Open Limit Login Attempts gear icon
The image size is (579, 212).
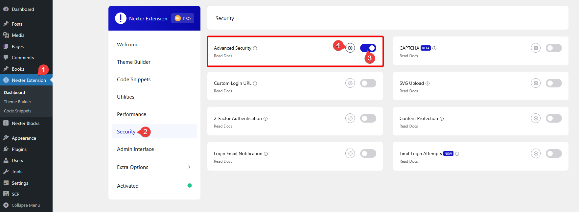pyautogui.click(x=536, y=153)
